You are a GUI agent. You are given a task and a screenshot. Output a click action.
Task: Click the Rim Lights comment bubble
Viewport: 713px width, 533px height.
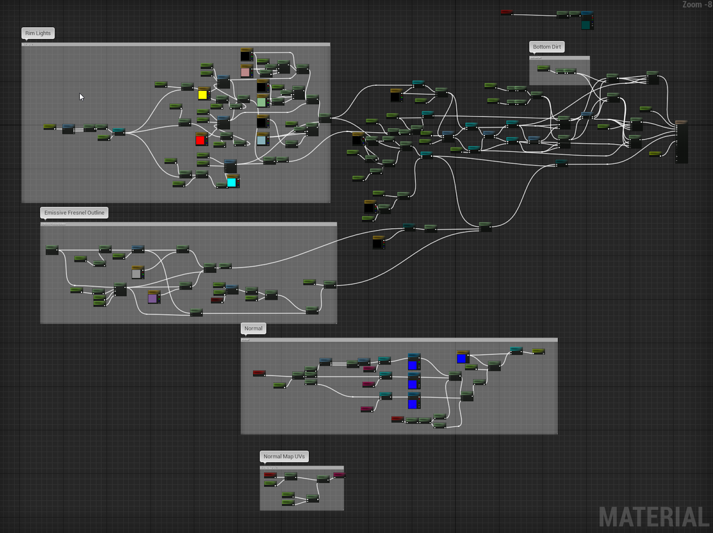[x=38, y=33]
